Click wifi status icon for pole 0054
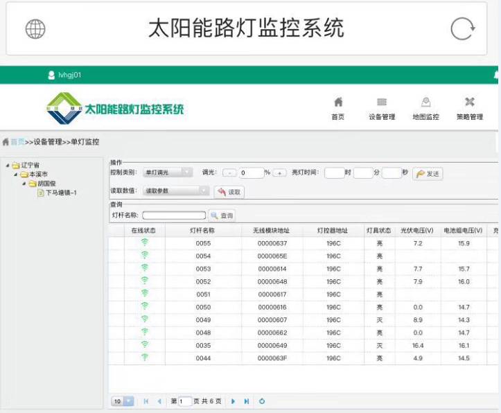 coord(145,255)
